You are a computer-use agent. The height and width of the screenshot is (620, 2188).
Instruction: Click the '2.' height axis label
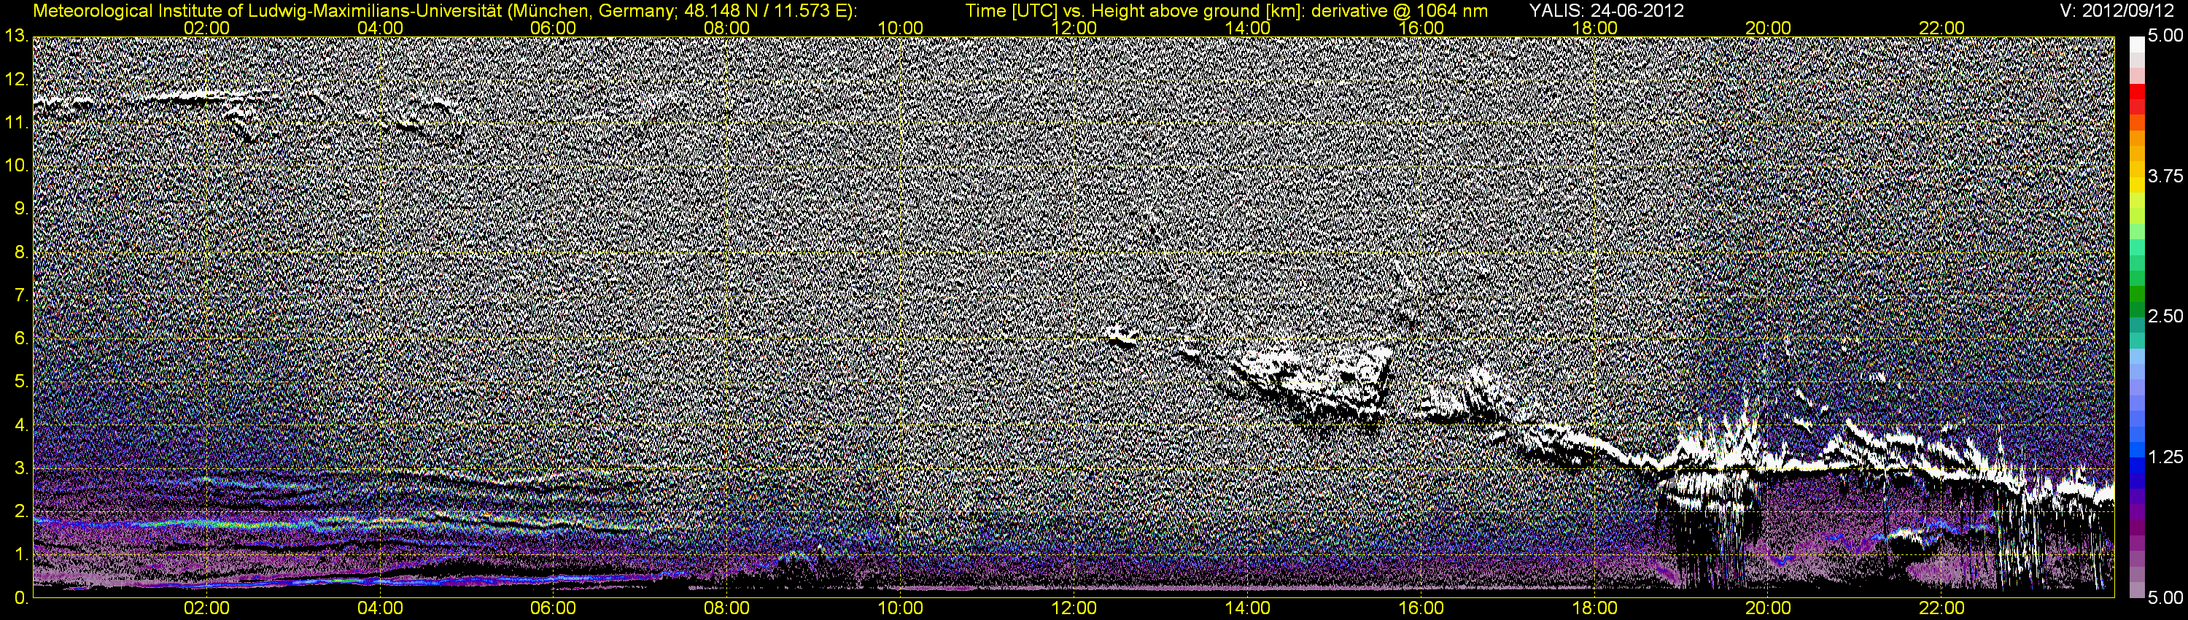pyautogui.click(x=21, y=512)
